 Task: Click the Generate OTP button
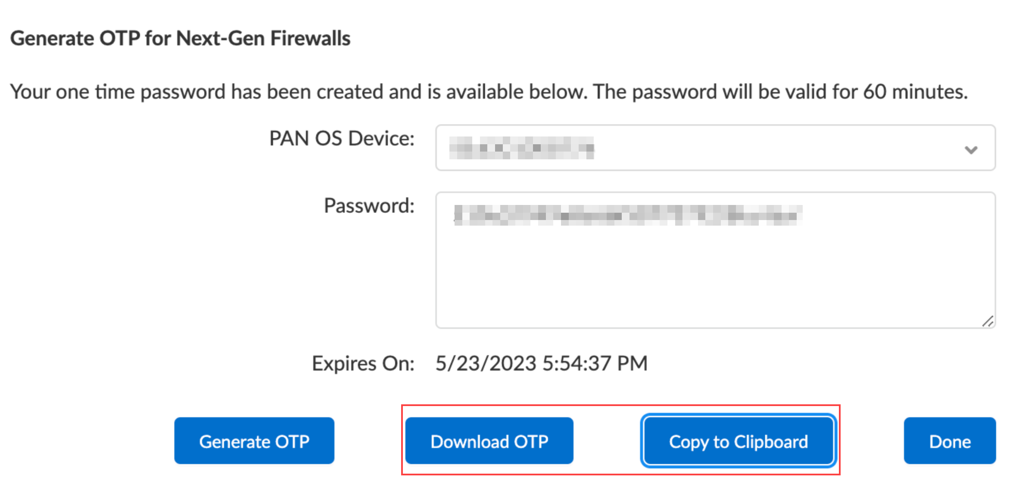[x=254, y=441]
